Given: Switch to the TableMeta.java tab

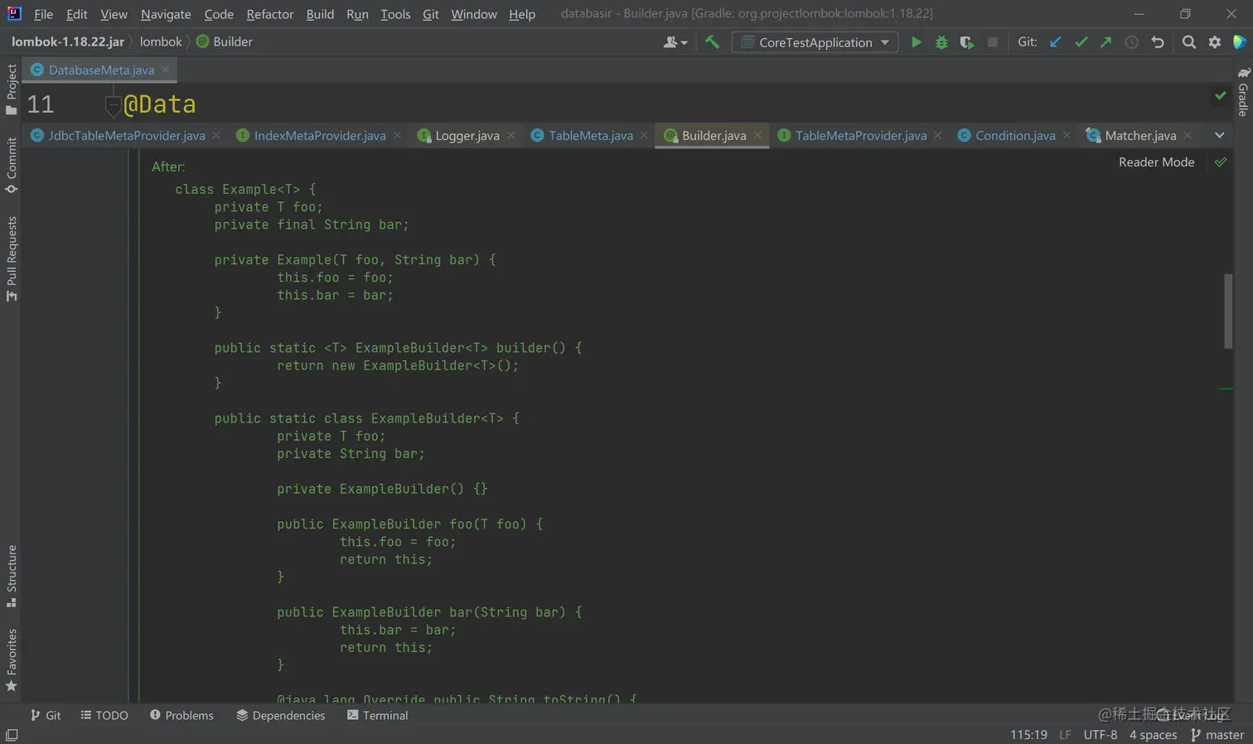Looking at the screenshot, I should [x=590, y=135].
